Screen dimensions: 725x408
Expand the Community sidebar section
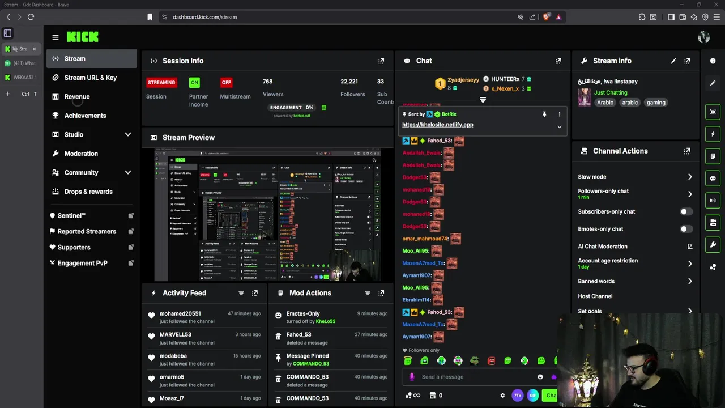coord(128,172)
